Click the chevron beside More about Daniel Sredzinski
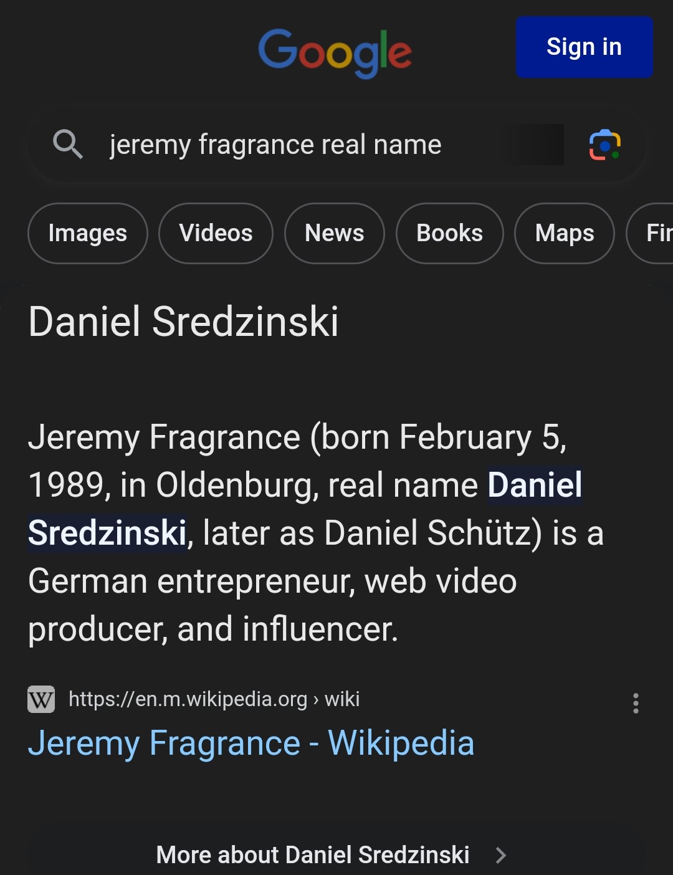This screenshot has width=673, height=875. (501, 855)
